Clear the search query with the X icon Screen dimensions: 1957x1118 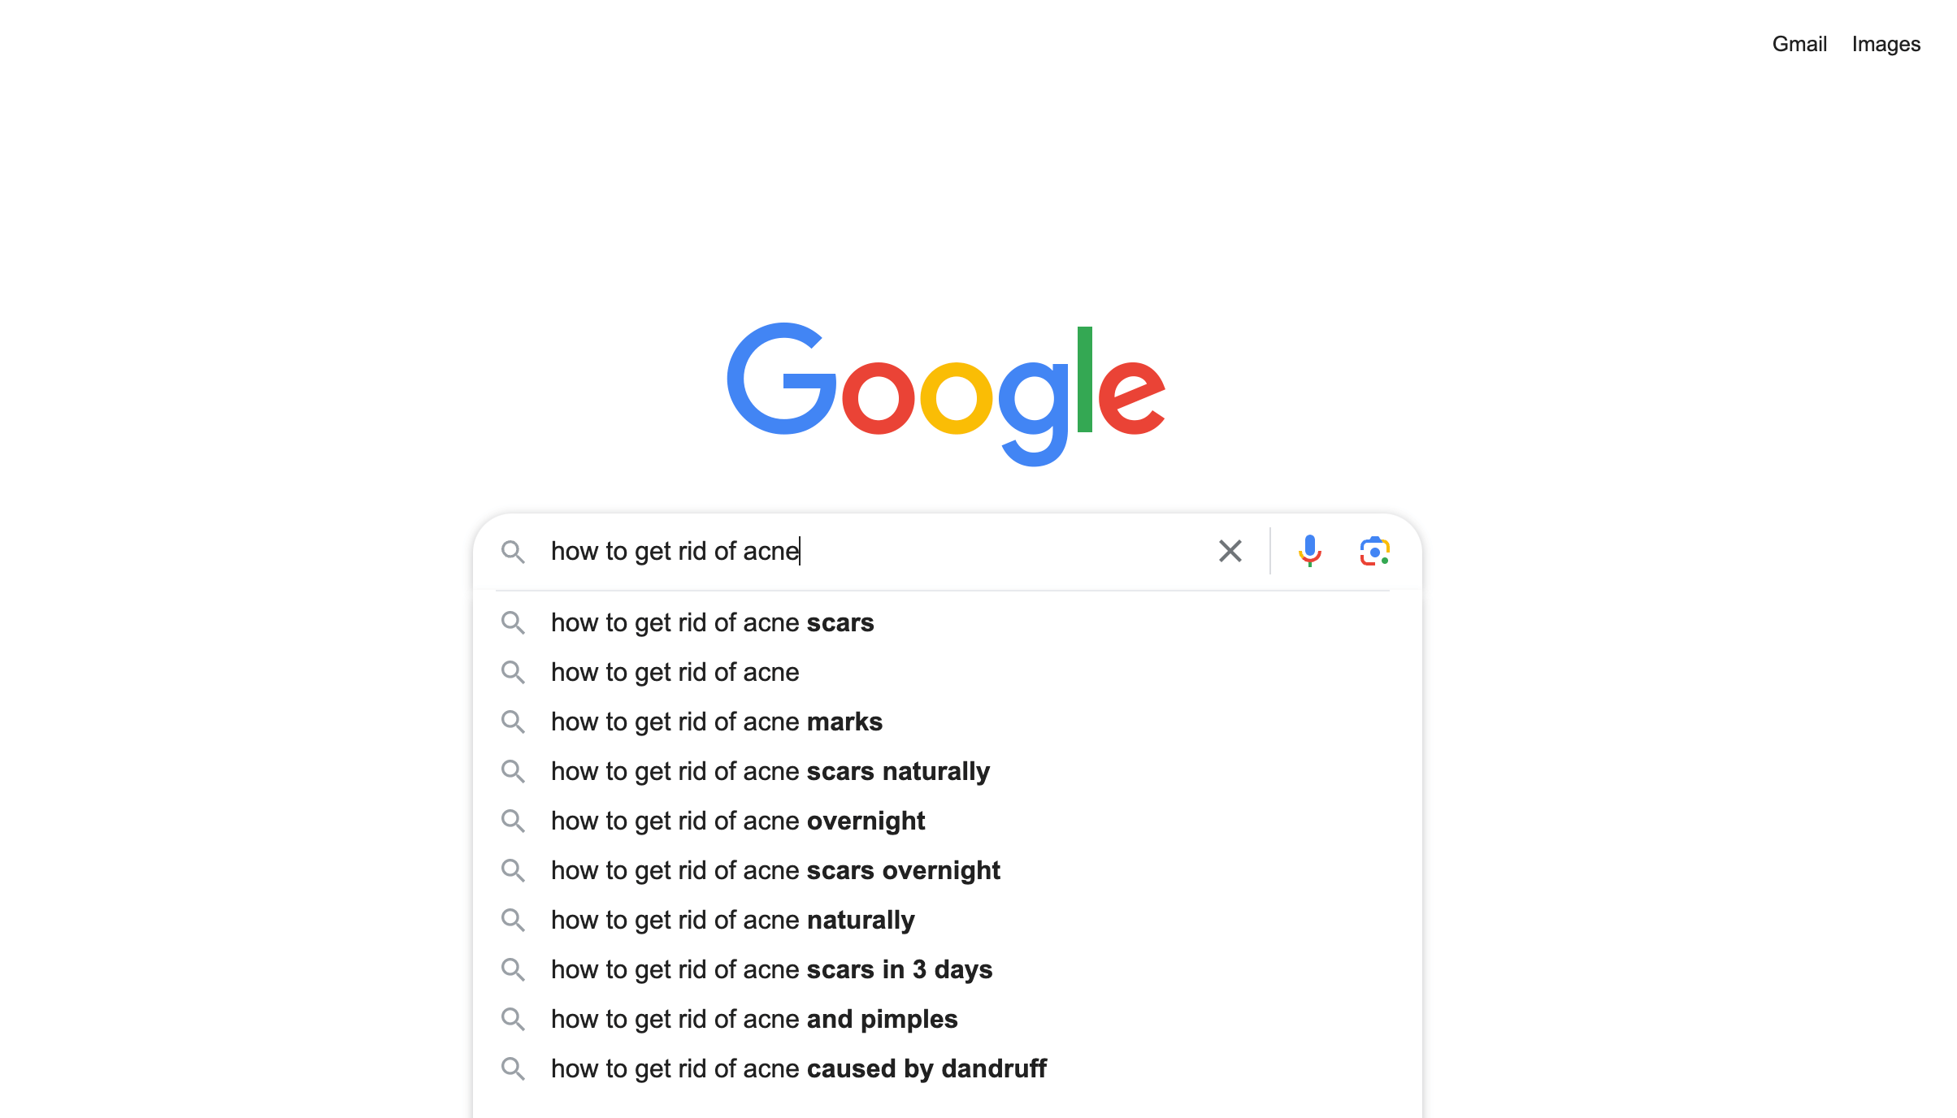pos(1230,551)
